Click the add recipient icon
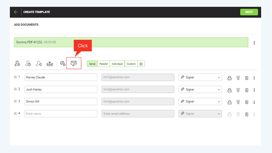This screenshot has width=272, height=153. [x=17, y=64]
